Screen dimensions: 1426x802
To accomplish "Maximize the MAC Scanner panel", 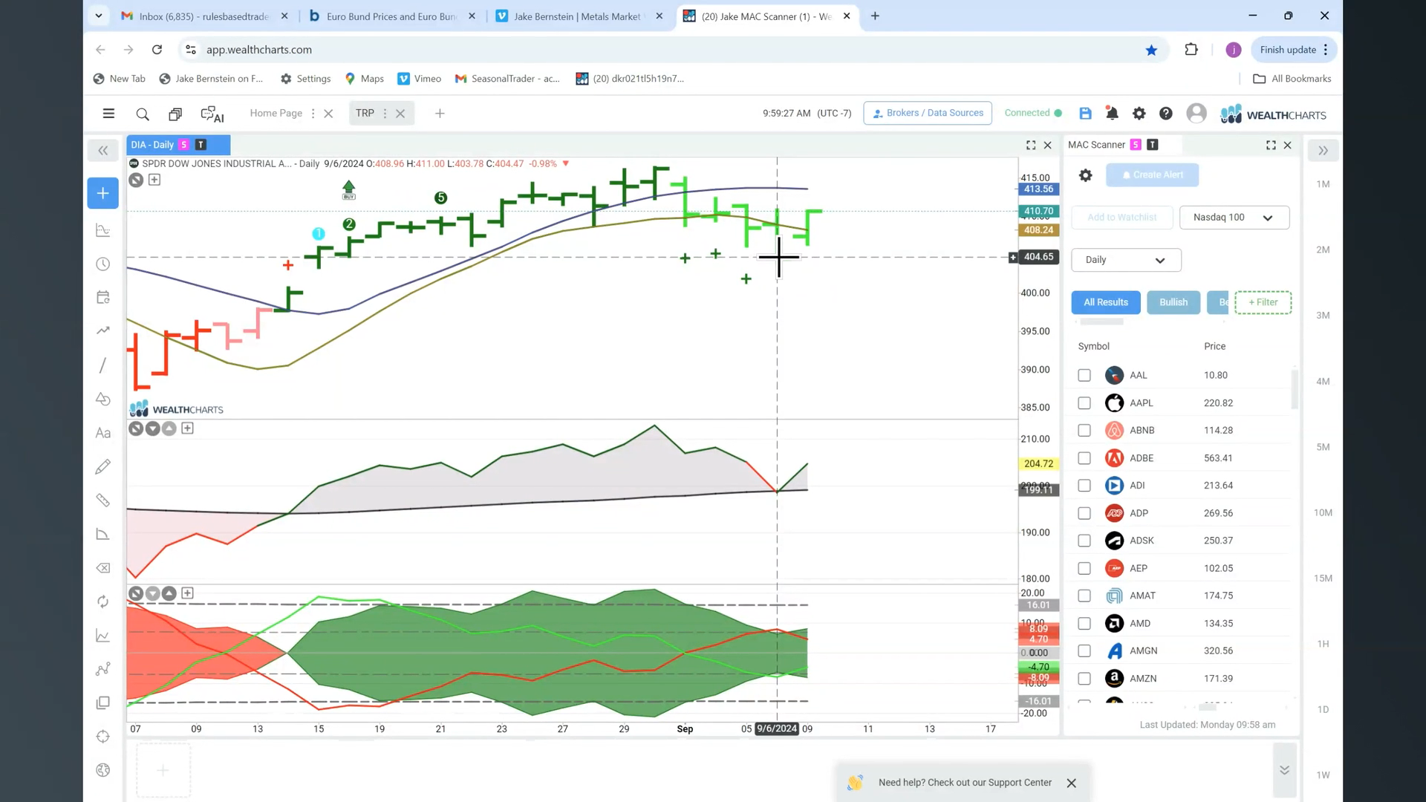I will tap(1271, 146).
